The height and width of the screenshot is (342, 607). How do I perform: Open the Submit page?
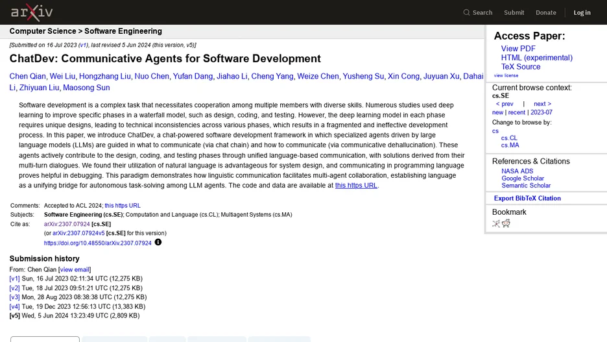[514, 12]
